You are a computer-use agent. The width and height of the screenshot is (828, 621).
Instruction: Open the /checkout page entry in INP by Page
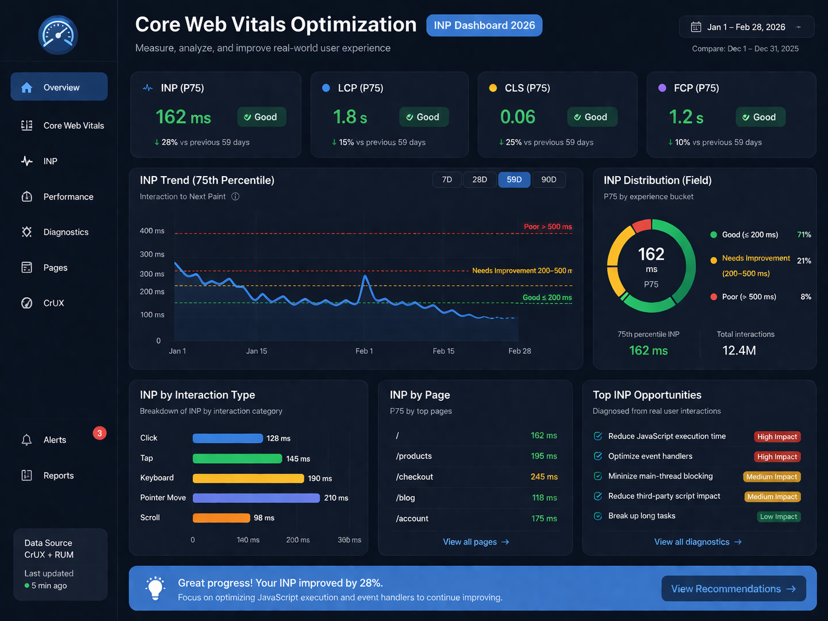(x=414, y=476)
